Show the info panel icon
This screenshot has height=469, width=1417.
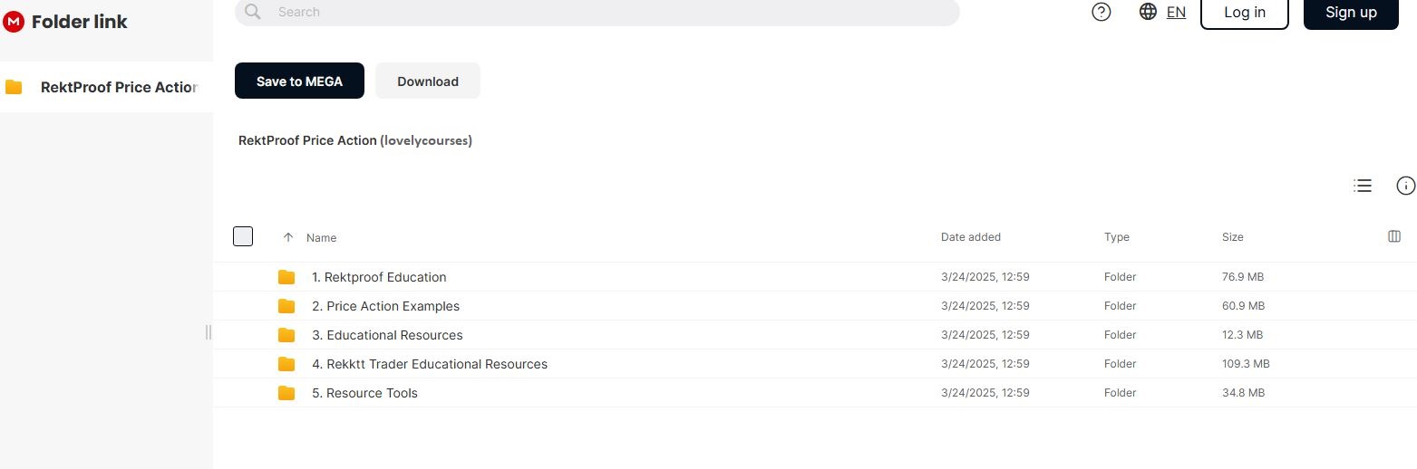[x=1405, y=186]
